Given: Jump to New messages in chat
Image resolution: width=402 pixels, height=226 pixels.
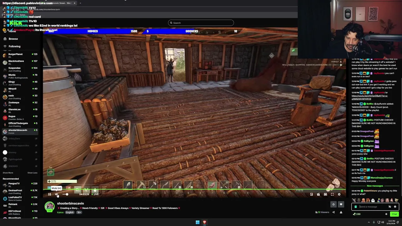Looking at the screenshot, I should click(x=375, y=186).
